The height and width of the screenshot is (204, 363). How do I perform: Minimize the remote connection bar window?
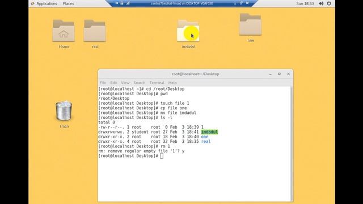pos(235,3)
